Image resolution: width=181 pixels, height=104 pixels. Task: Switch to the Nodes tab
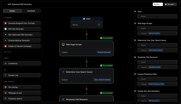click(12, 11)
